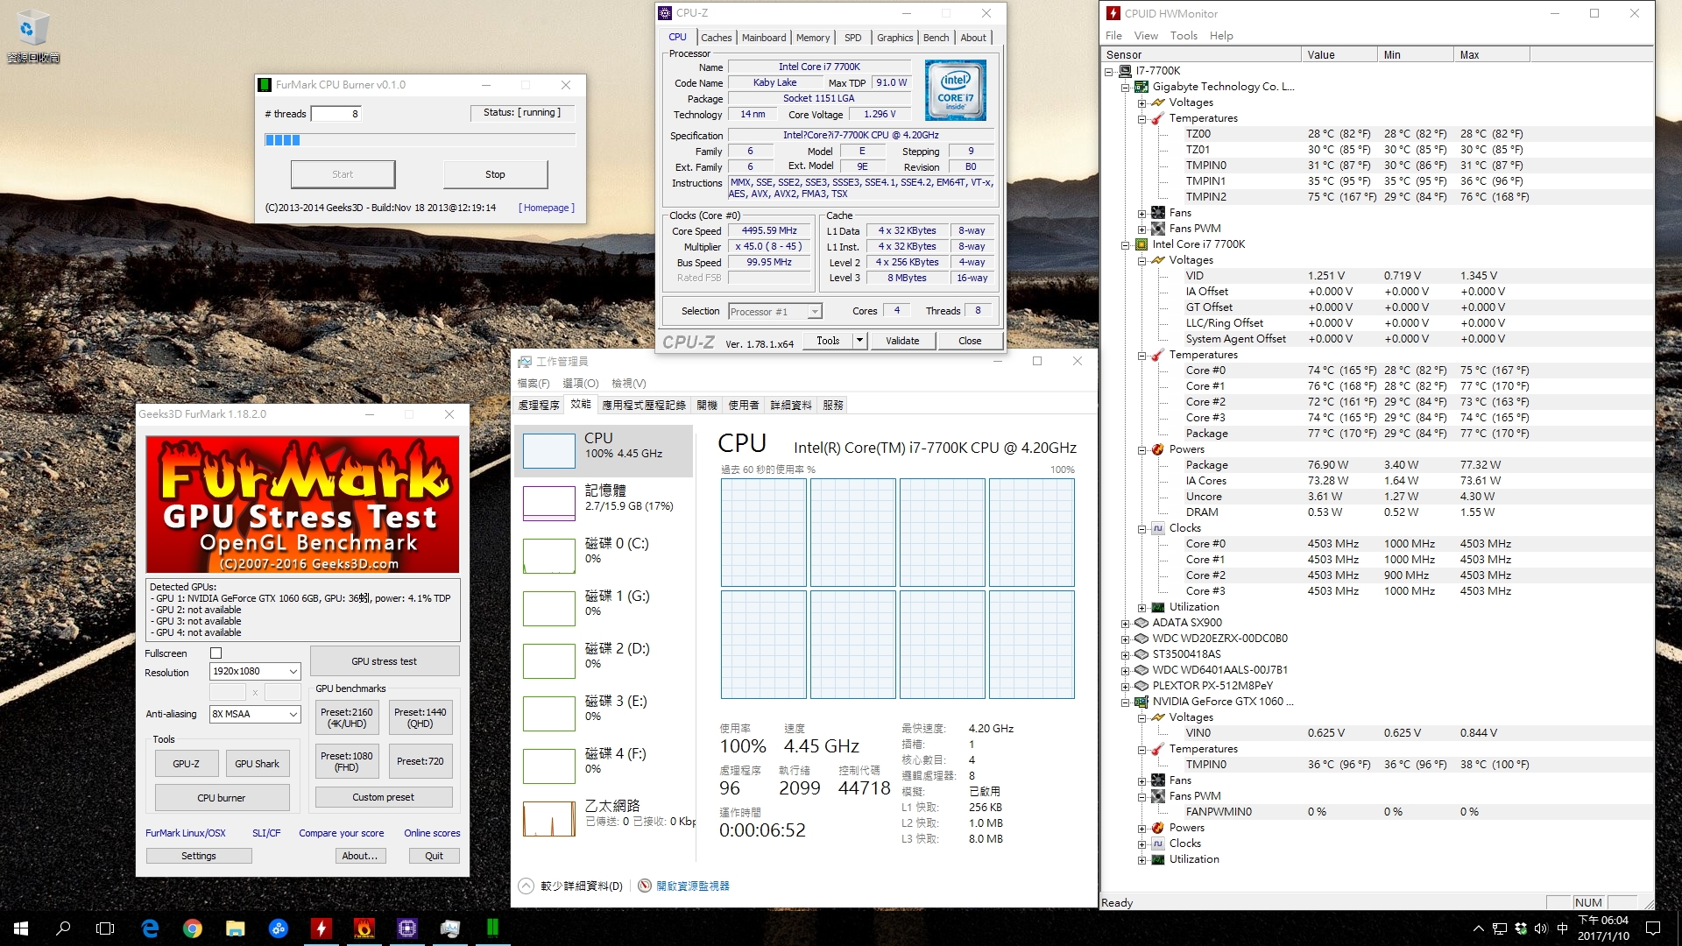Open the Help menu in HWMonitor
The image size is (1682, 946).
point(1221,36)
